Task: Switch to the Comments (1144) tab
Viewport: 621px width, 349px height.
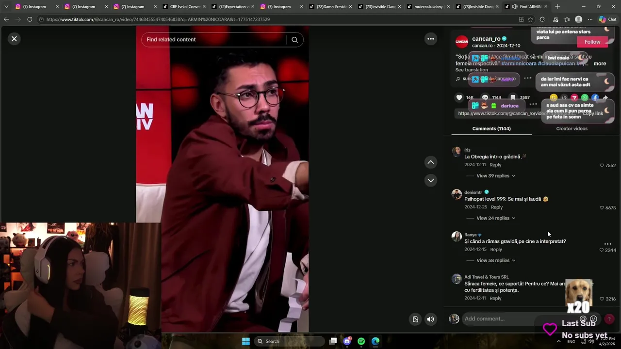Action: pos(491,128)
